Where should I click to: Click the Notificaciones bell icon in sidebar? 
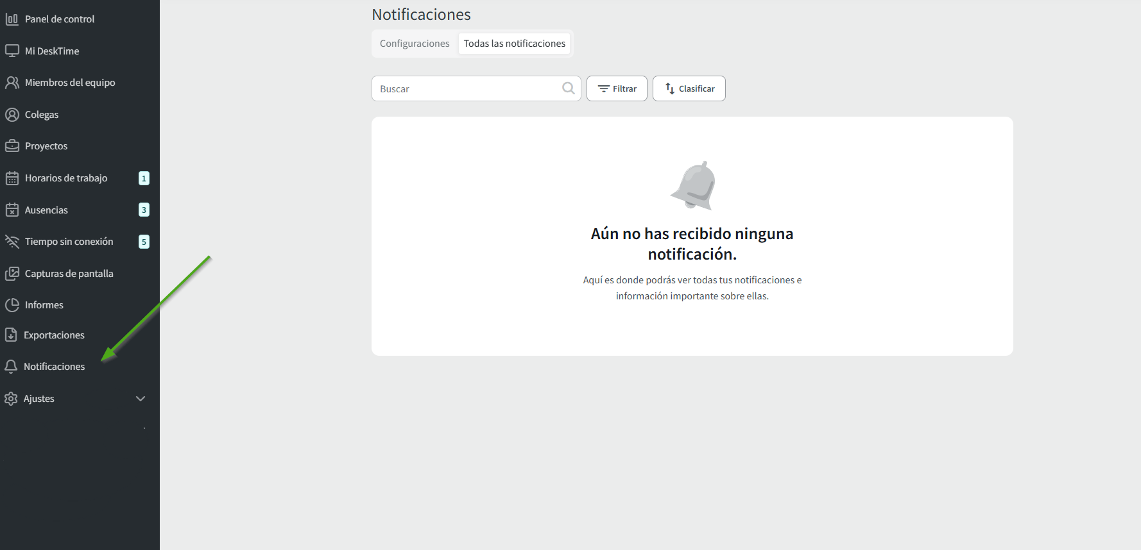11,367
